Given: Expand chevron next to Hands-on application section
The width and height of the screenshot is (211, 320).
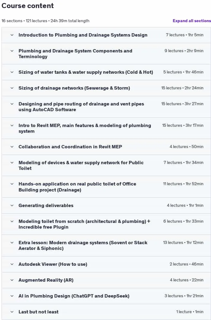Looking at the screenshot, I should 12,184.
